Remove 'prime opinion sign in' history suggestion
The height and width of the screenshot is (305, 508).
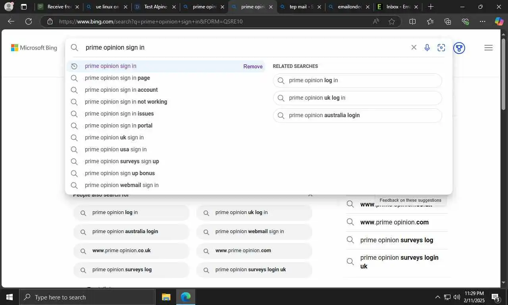(253, 66)
